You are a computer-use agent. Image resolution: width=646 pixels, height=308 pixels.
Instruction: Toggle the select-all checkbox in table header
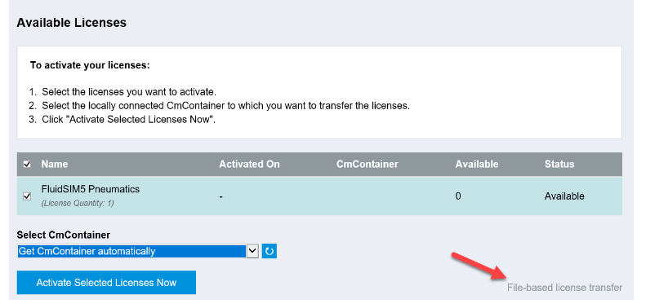click(27, 165)
